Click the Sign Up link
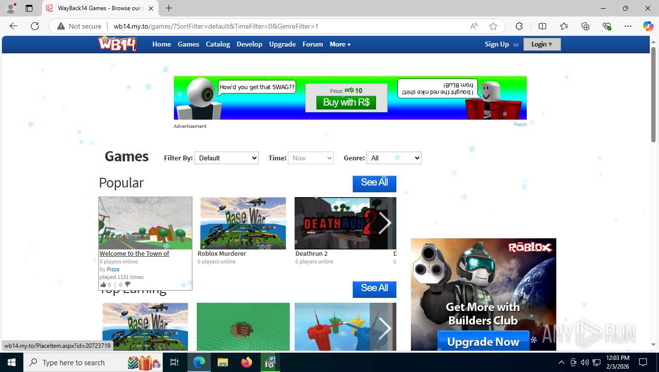The width and height of the screenshot is (659, 372). click(x=497, y=44)
